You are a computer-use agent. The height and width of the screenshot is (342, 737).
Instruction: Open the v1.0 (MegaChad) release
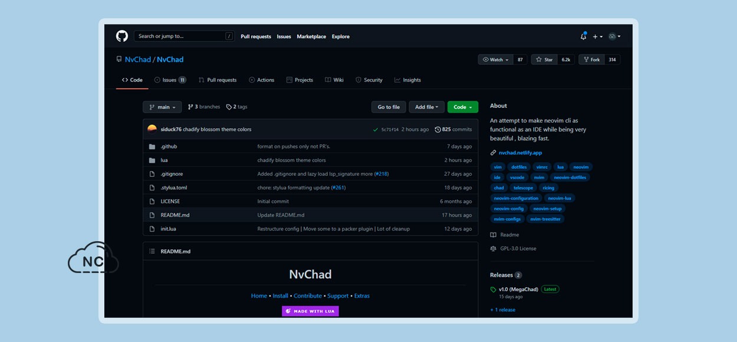tap(519, 290)
